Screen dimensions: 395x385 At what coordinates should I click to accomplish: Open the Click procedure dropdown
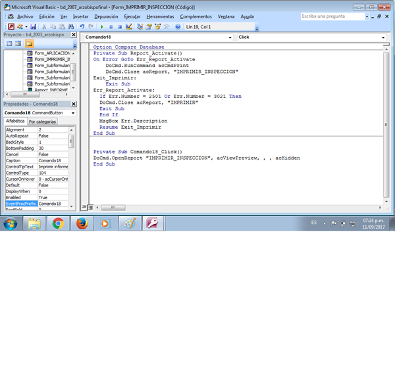click(385, 37)
